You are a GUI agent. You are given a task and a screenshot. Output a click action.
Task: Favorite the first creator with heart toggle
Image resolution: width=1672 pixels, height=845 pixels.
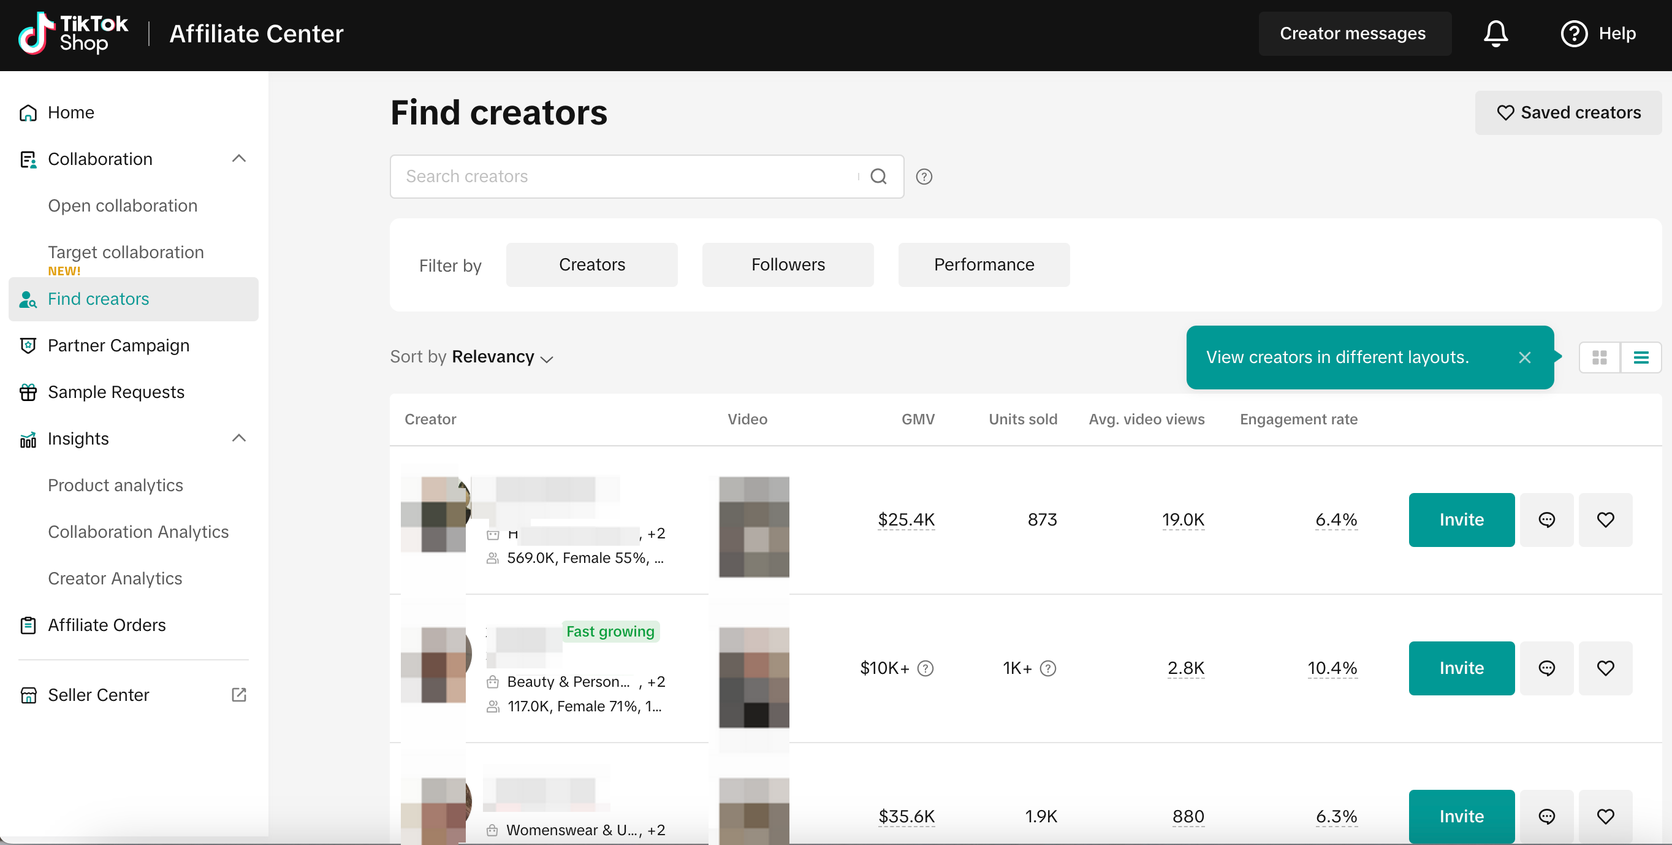coord(1605,519)
